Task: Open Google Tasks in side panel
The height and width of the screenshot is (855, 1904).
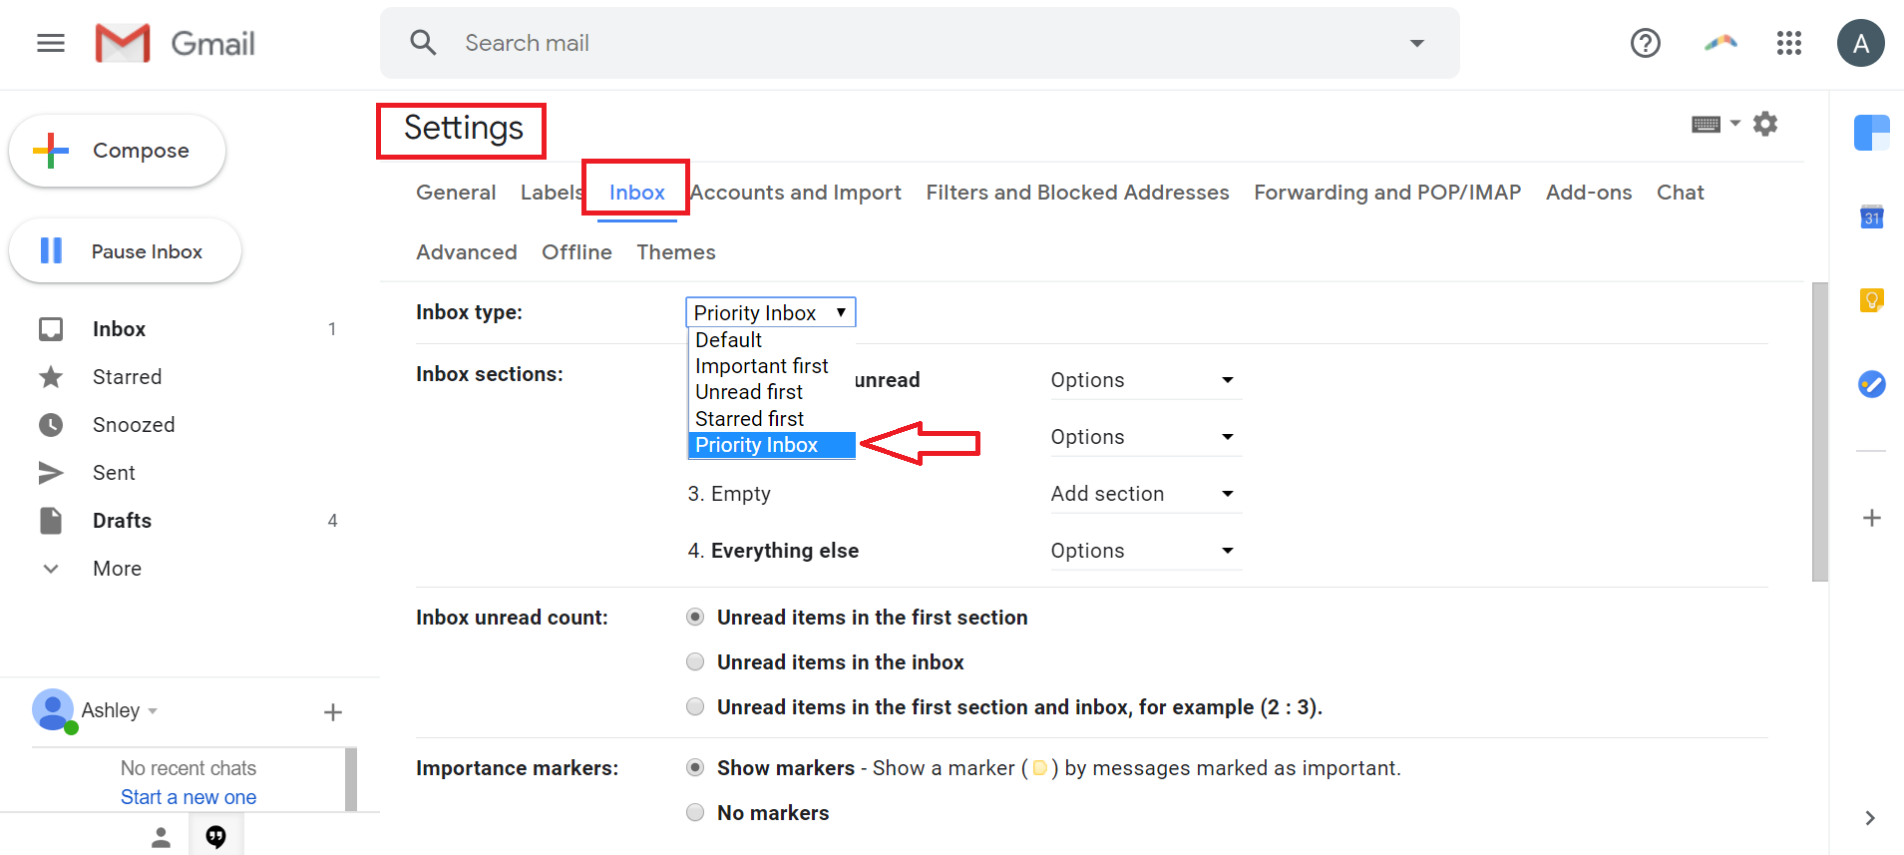Action: pyautogui.click(x=1871, y=384)
